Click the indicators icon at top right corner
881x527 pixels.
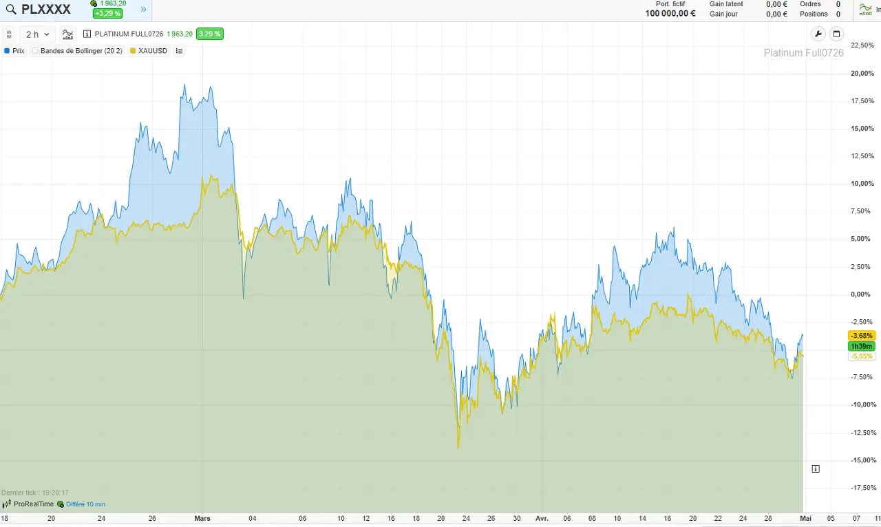(x=866, y=10)
